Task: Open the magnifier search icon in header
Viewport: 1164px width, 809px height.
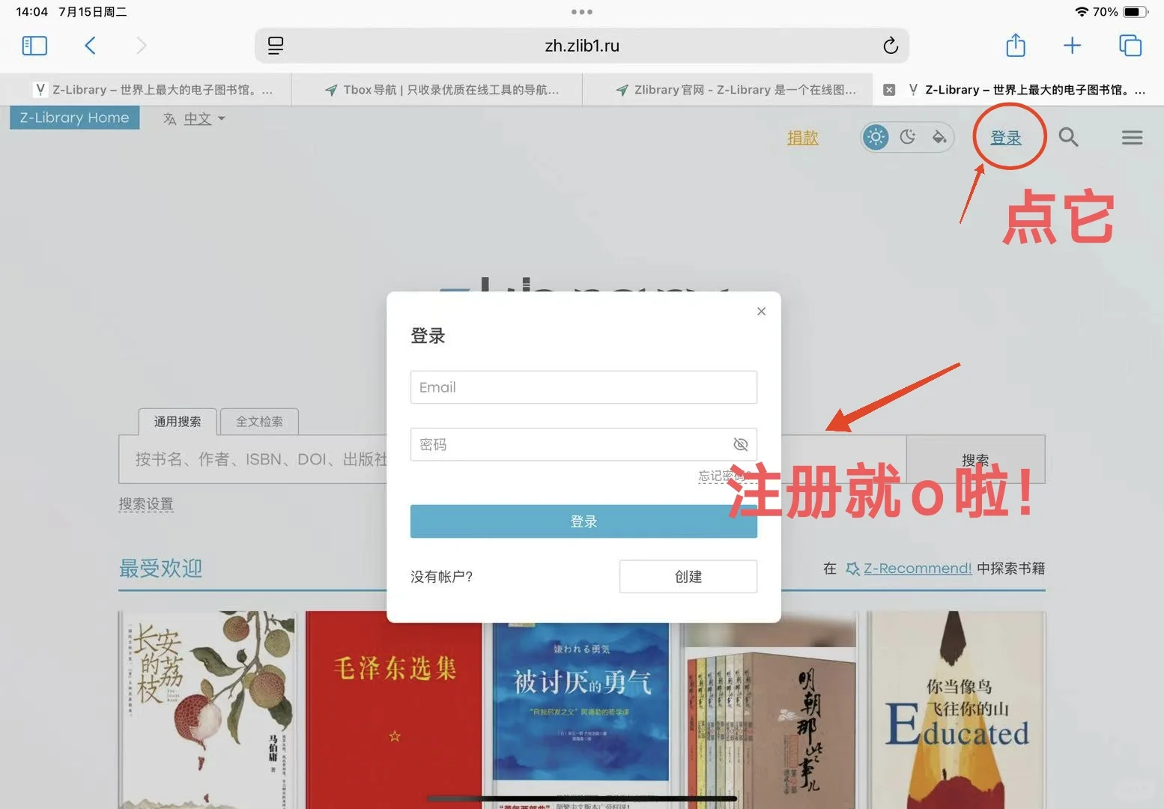Action: [1068, 137]
